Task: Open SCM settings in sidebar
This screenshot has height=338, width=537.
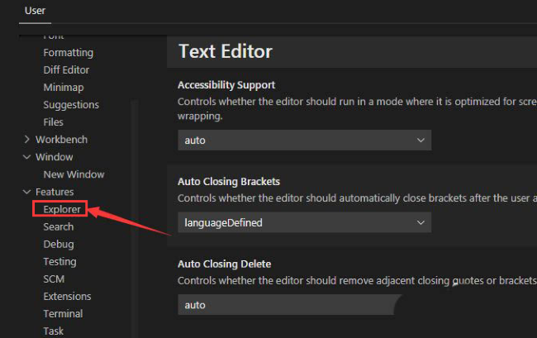Action: click(x=54, y=278)
